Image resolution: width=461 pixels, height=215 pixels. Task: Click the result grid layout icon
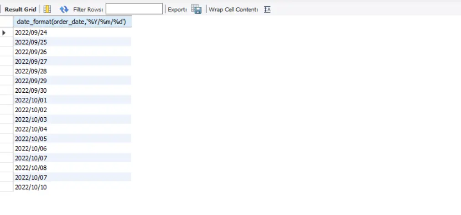47,9
